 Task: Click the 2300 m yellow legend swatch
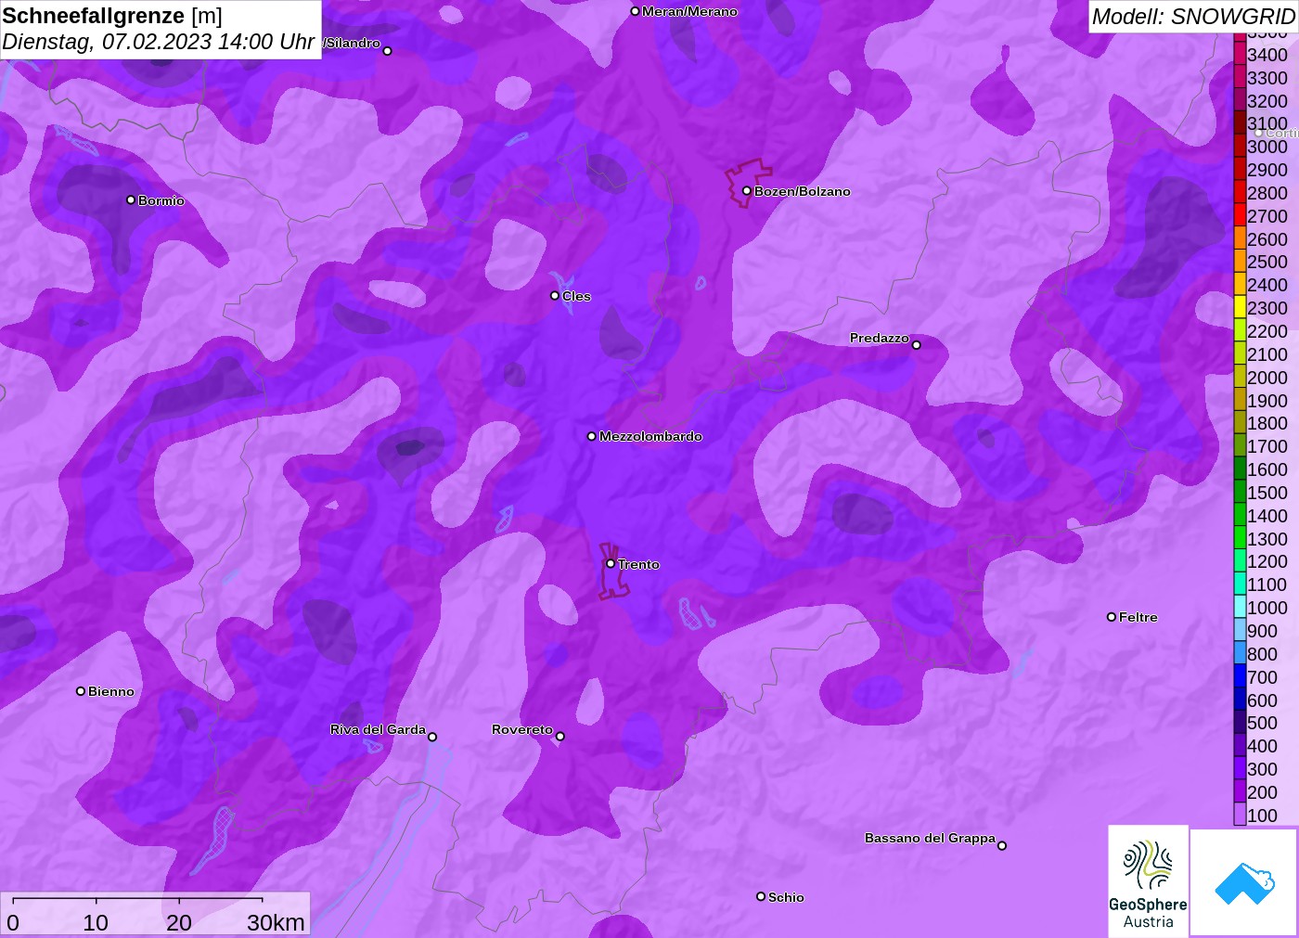(1240, 307)
